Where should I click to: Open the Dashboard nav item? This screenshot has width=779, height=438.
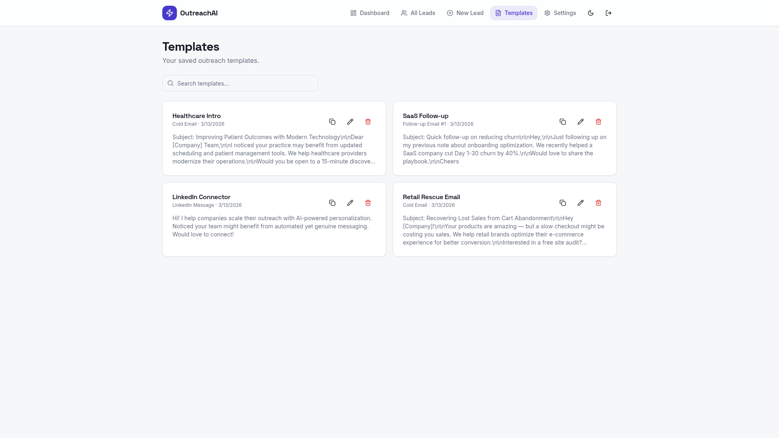pyautogui.click(x=370, y=13)
